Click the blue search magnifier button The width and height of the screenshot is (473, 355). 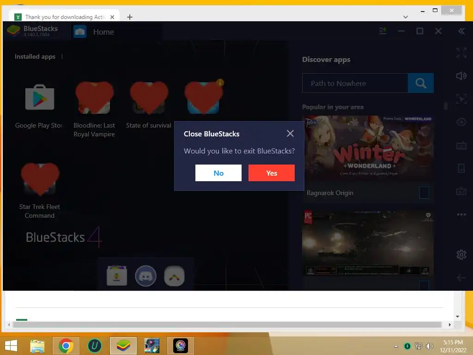421,83
